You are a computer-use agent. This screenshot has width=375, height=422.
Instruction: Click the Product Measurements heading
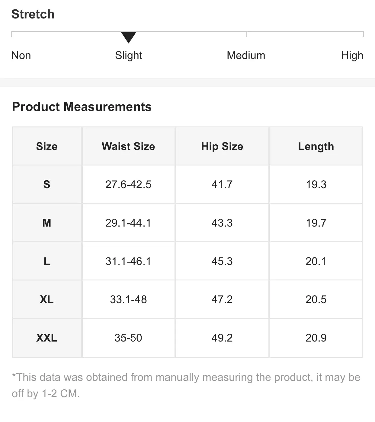tap(82, 107)
